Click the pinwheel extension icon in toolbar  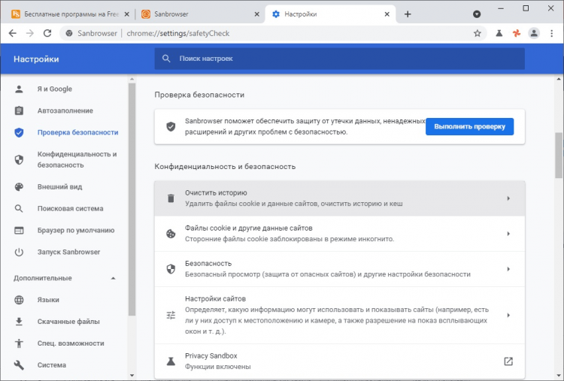coord(516,33)
